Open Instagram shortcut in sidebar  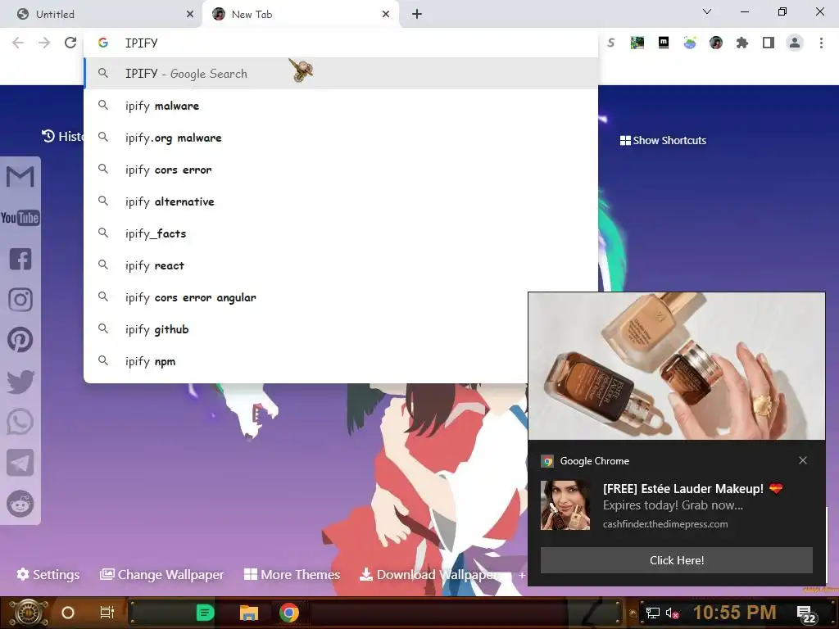20,300
